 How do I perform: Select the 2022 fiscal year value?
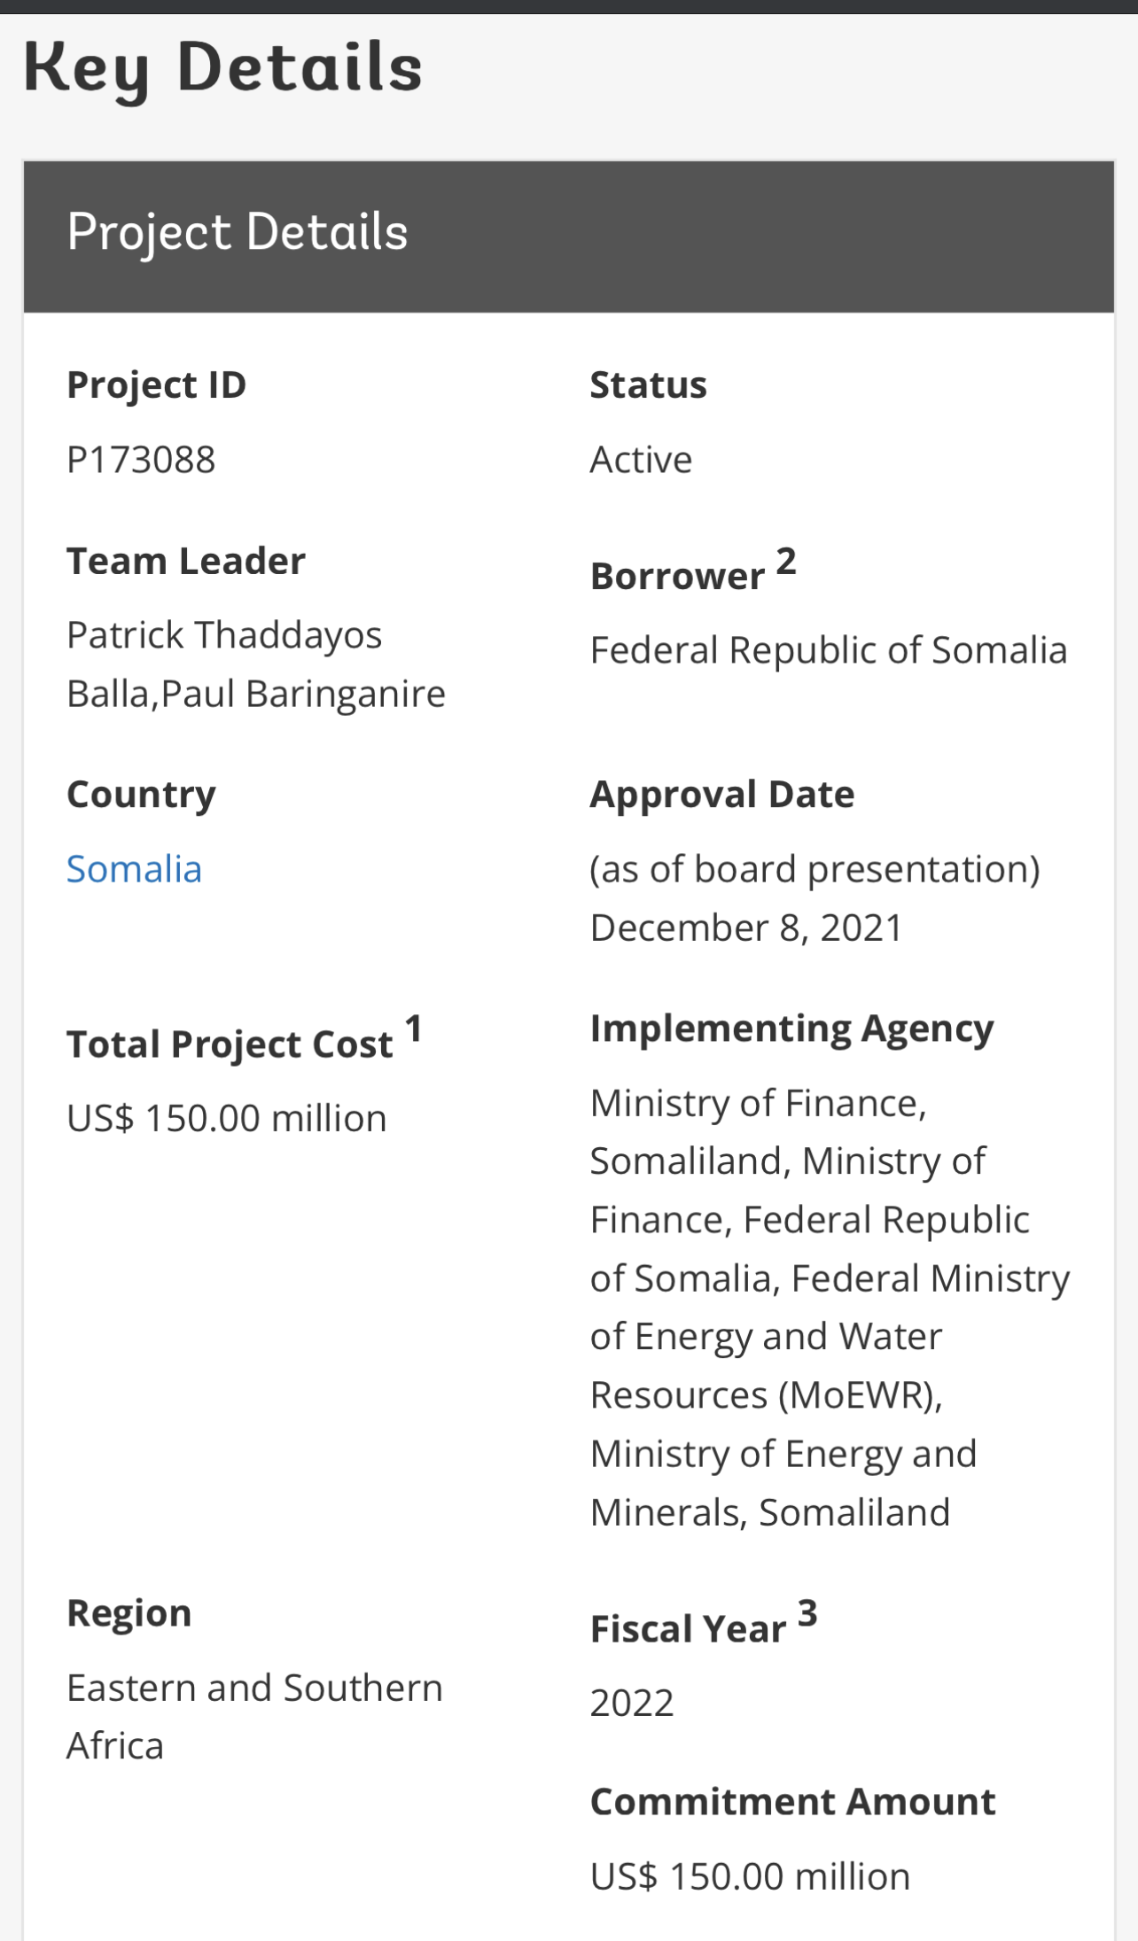(632, 1703)
